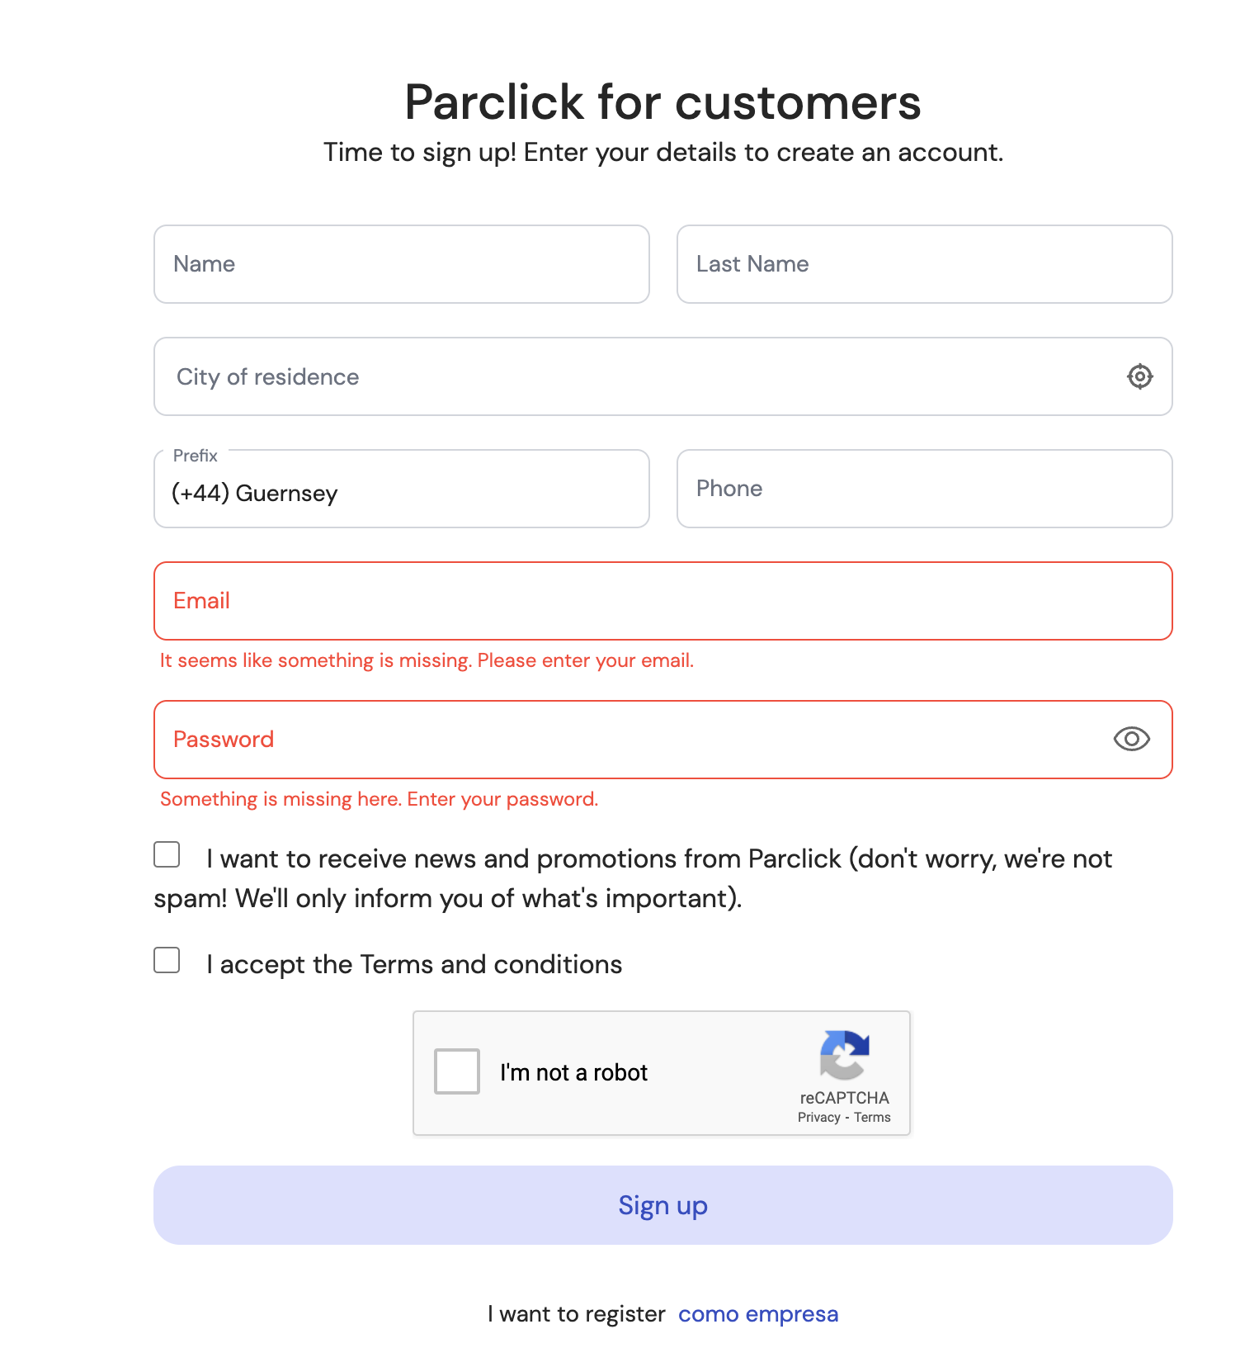
Task: Change the (+44) Guernsey prefix selection
Action: [x=401, y=489]
